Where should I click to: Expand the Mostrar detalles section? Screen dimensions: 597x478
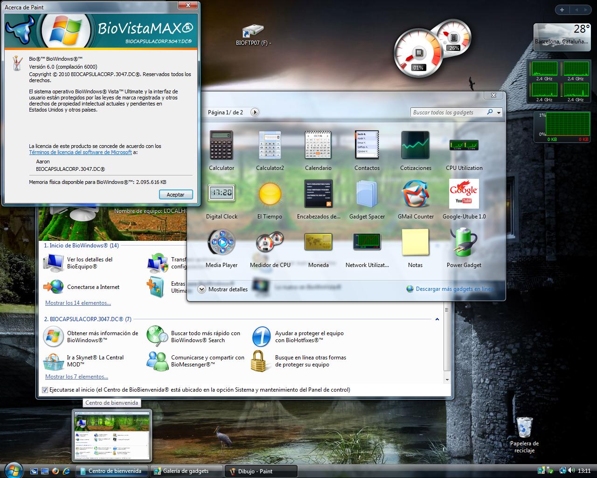click(201, 289)
